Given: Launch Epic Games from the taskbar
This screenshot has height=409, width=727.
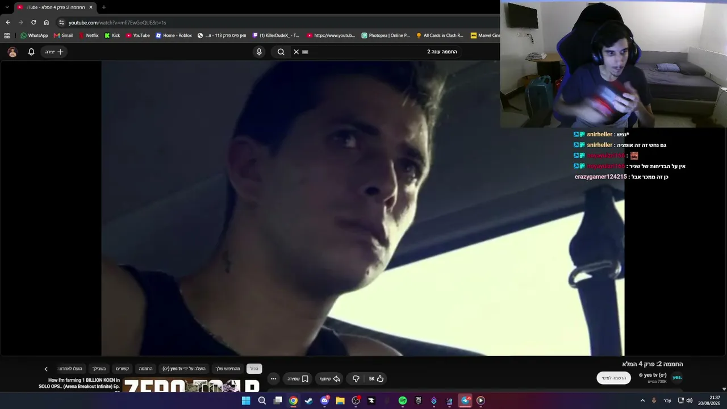Looking at the screenshot, I should [418, 400].
